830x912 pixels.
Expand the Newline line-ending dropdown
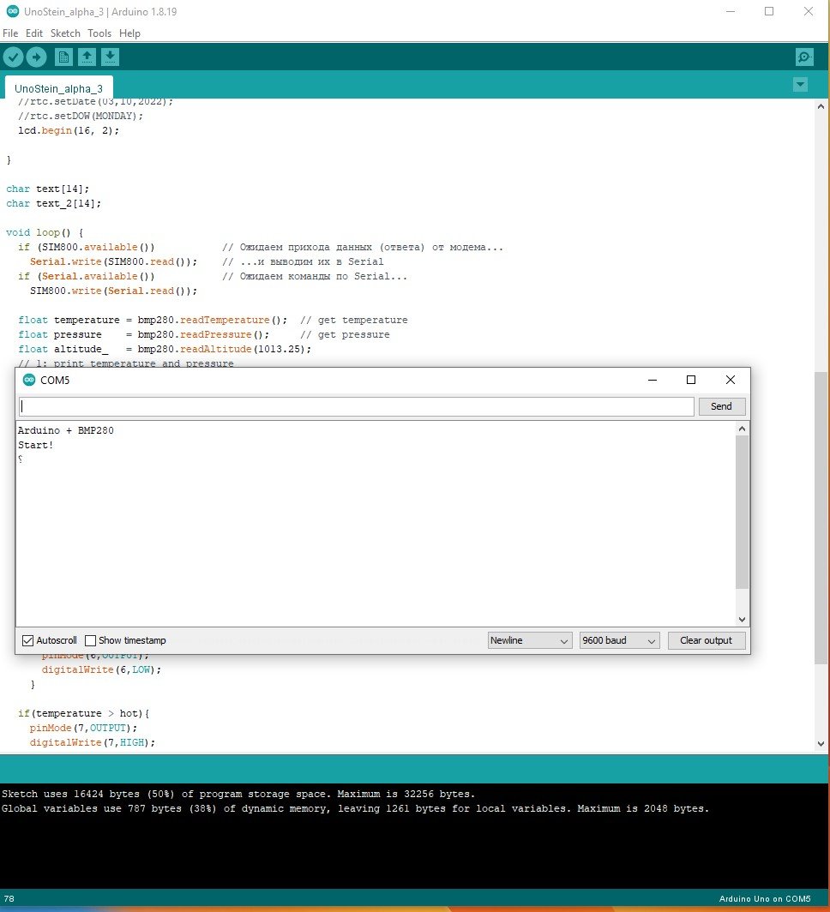[530, 640]
